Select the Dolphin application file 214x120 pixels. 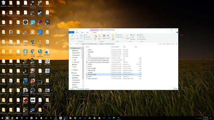114,64
